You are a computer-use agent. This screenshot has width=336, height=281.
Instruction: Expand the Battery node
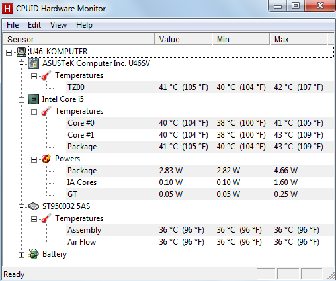pos(21,255)
